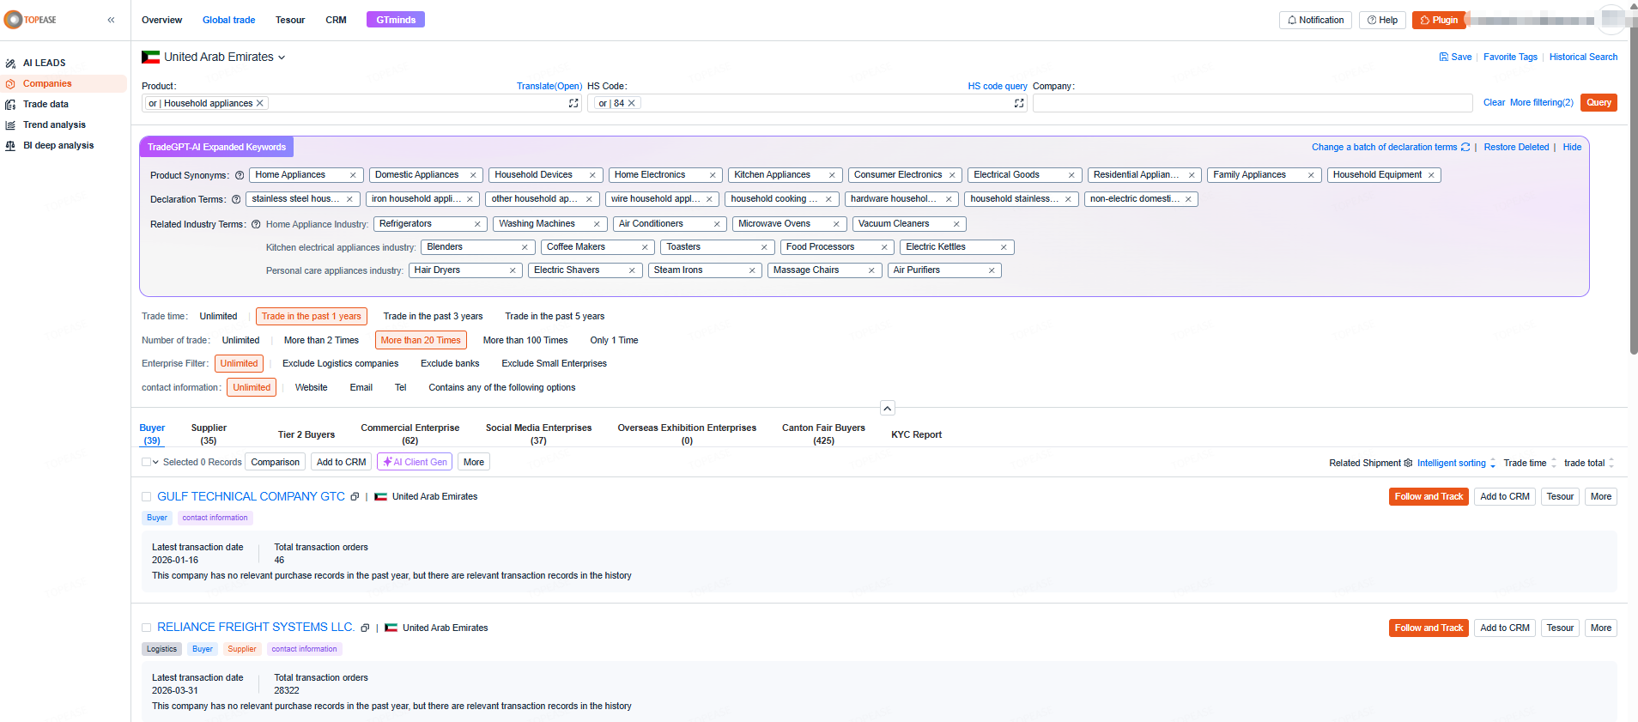Collapse the left sidebar with double chevron

coord(111,20)
